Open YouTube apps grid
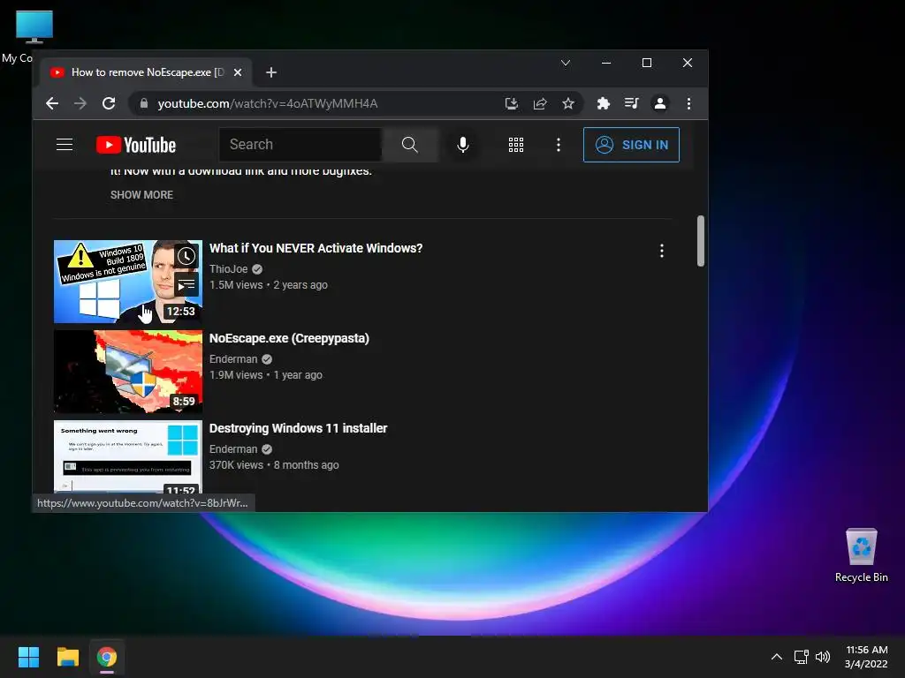905x678 pixels. click(516, 145)
